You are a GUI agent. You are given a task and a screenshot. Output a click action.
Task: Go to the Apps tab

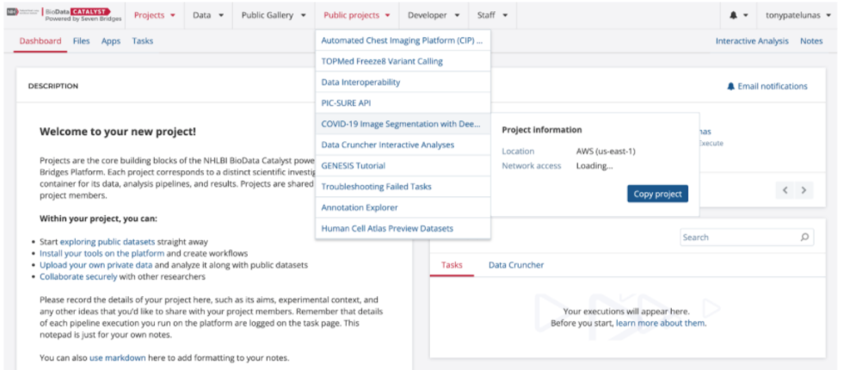[111, 41]
